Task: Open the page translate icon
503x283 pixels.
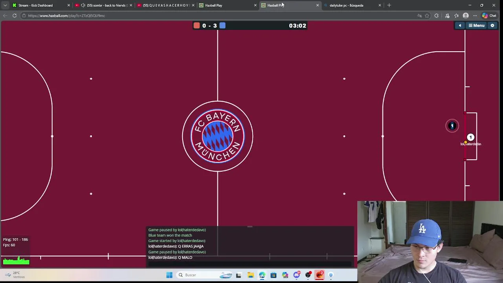Action: coord(419,16)
